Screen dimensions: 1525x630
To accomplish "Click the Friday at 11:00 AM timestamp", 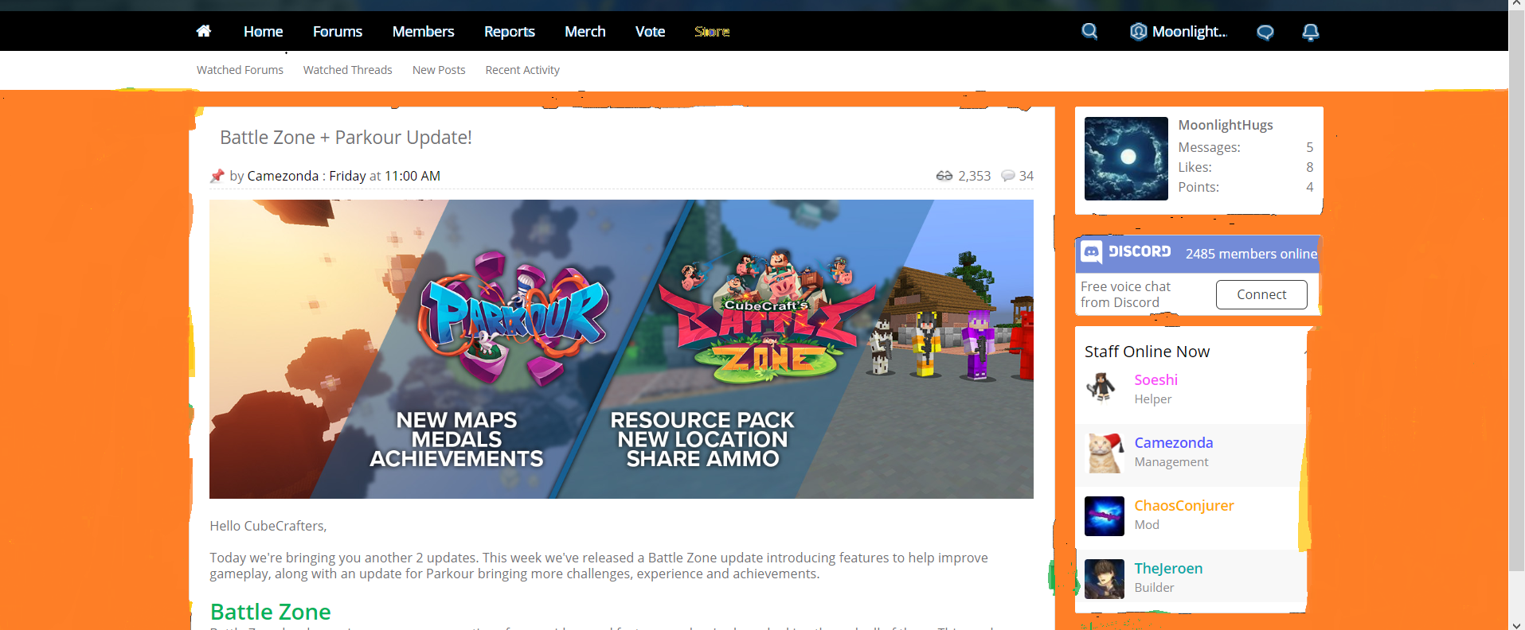I will coord(385,176).
